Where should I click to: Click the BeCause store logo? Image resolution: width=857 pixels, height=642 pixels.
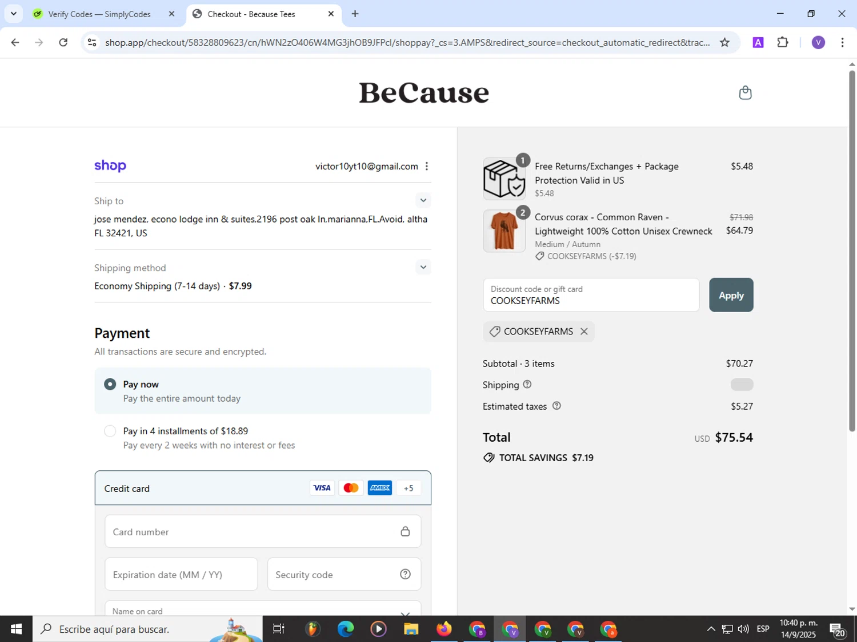click(x=424, y=92)
